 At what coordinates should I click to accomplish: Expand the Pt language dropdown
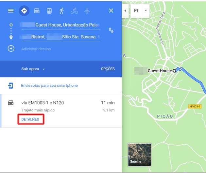coord(140,11)
